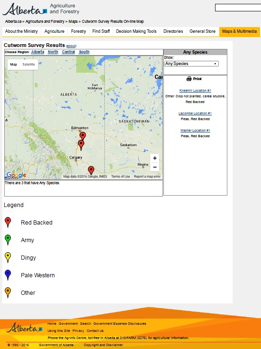The height and width of the screenshot is (349, 261).
Task: Click the Print button
Action: coord(194,79)
